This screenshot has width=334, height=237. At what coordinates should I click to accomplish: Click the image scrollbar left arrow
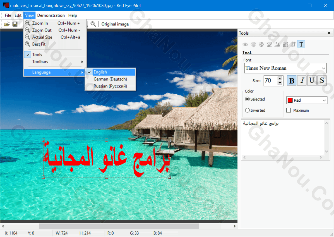(x=3, y=226)
